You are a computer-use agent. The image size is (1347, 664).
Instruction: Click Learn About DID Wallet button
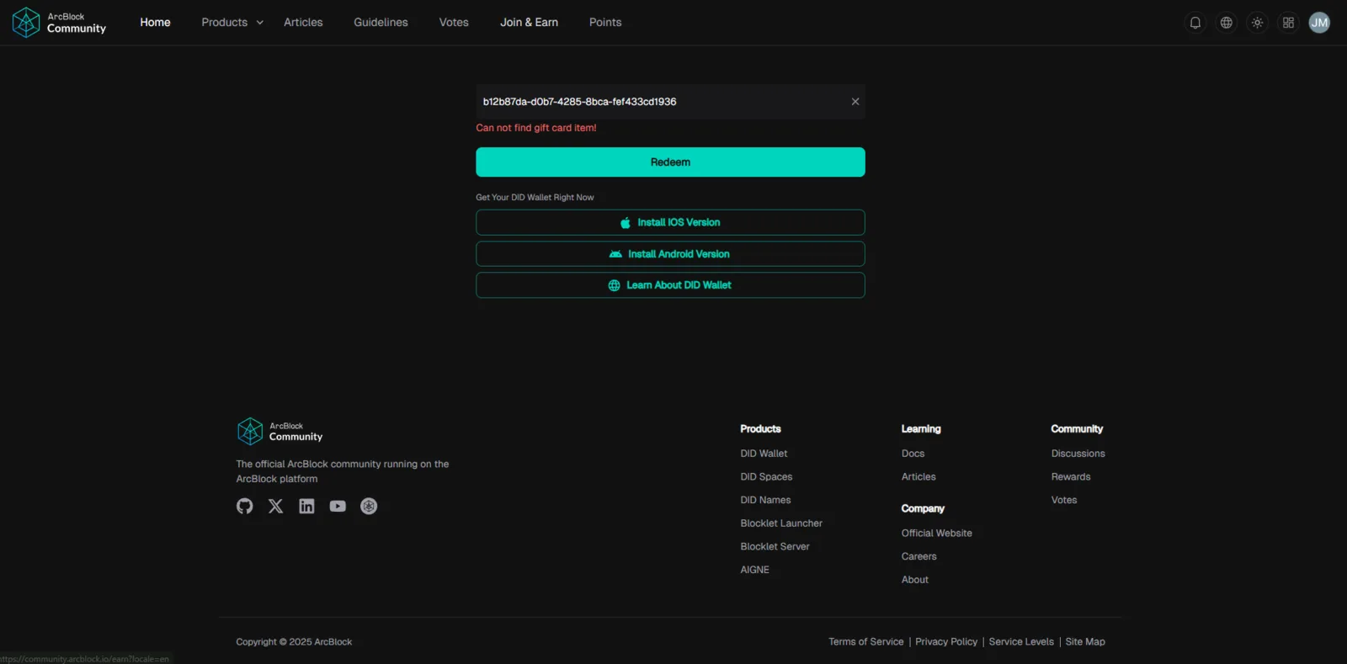[x=670, y=285]
